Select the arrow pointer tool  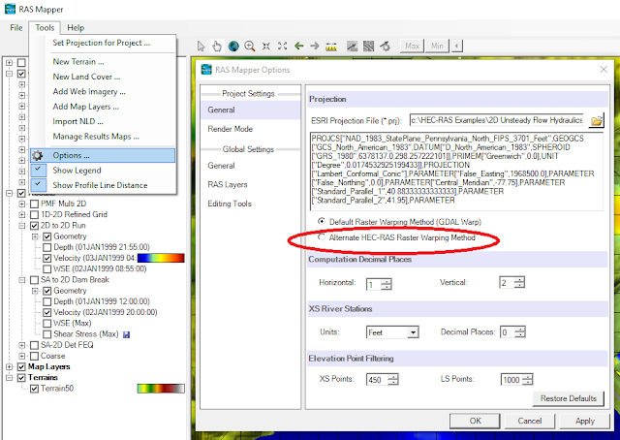click(201, 47)
